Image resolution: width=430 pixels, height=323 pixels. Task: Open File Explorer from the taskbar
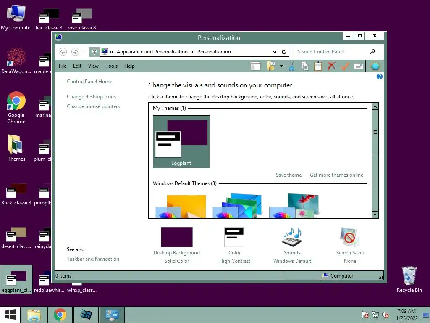tap(34, 315)
